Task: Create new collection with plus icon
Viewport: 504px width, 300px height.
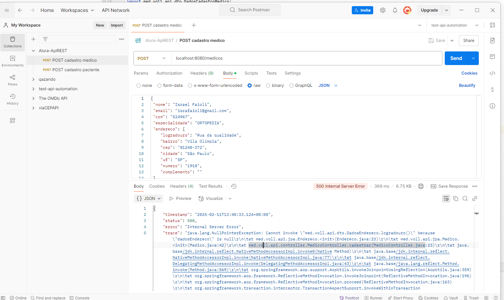Action: pyautogui.click(x=33, y=39)
